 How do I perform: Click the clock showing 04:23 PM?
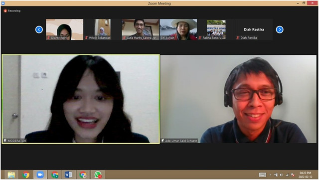305,173
